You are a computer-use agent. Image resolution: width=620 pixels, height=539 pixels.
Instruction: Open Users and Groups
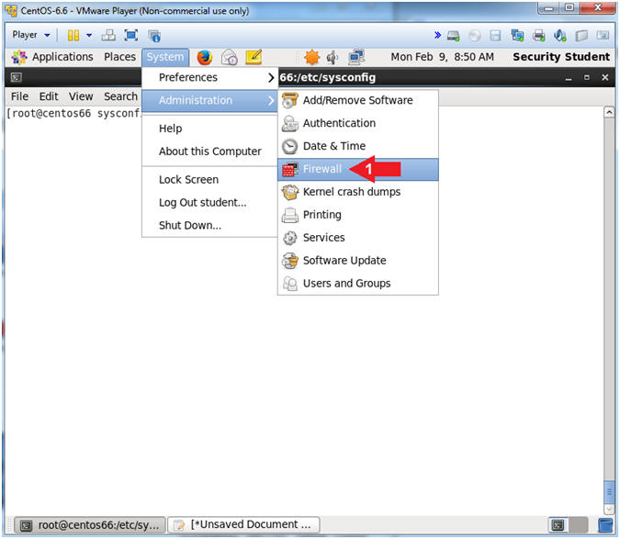pyautogui.click(x=358, y=284)
